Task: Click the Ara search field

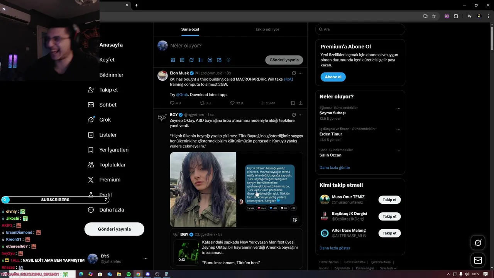Action: 360,29
